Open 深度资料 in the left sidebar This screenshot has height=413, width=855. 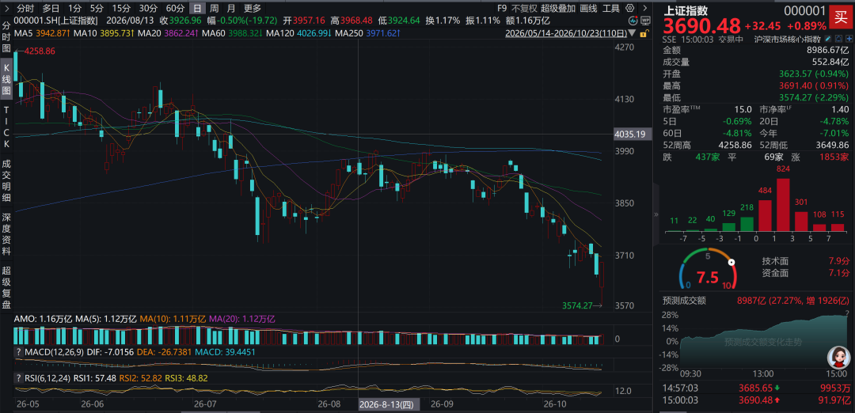pyautogui.click(x=6, y=234)
